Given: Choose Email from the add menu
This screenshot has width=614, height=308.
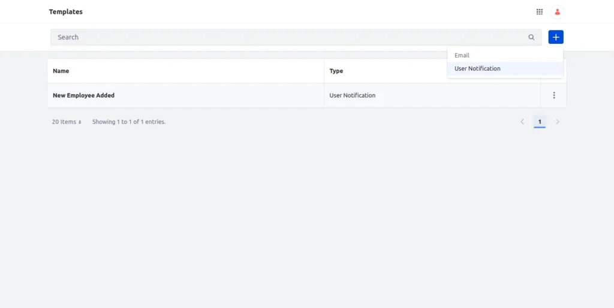Looking at the screenshot, I should point(505,56).
